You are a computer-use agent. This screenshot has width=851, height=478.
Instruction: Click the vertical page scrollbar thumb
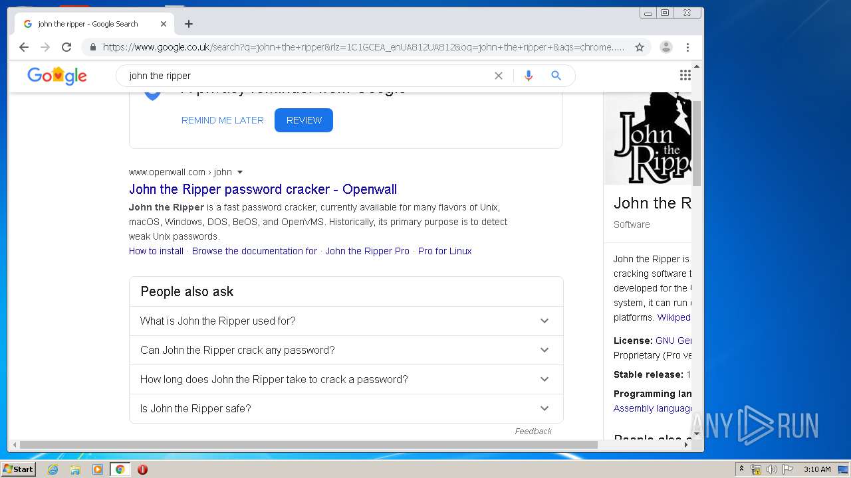(x=697, y=143)
